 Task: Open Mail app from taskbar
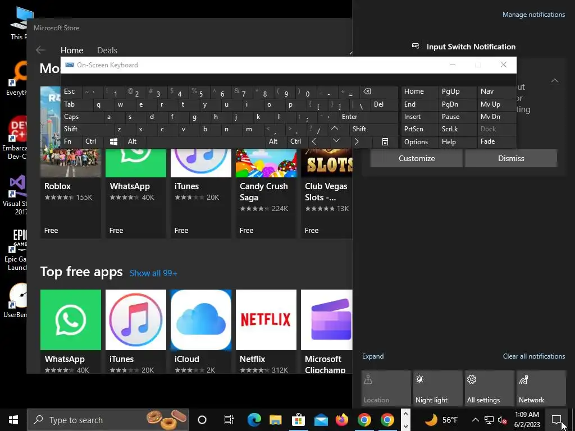320,420
